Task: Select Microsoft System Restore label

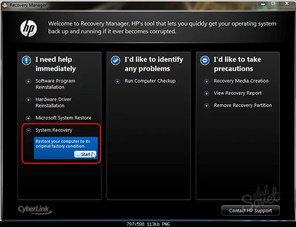Action: coord(63,118)
